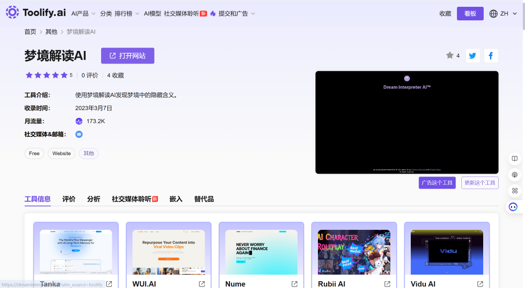The image size is (525, 288).
Task: Click the 打开网站 button
Action: (127, 56)
